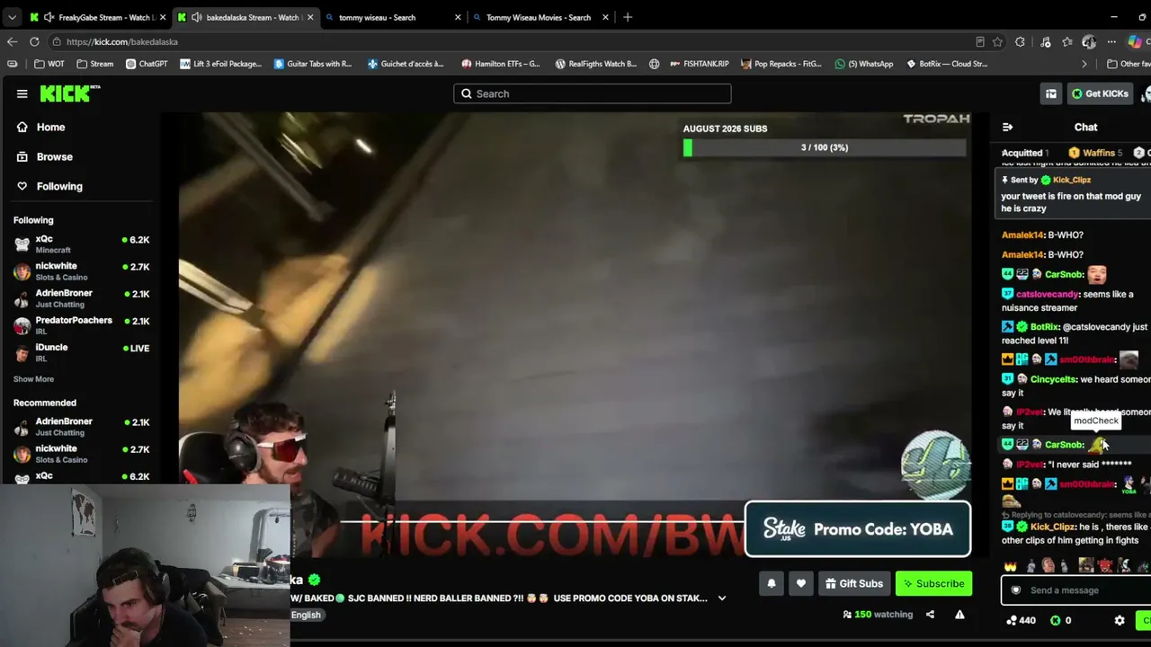The image size is (1151, 647).
Task: Click the Waffins gifter leaderboard entry
Action: point(1095,153)
